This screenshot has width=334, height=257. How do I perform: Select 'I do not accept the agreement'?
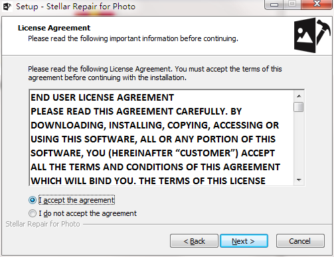pos(33,213)
